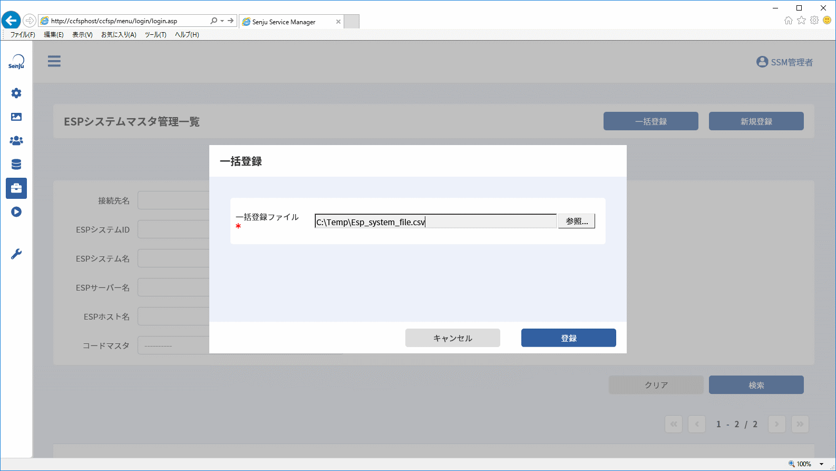Image resolution: width=836 pixels, height=471 pixels.
Task: Click the 一括登録ファイル path field
Action: [435, 222]
